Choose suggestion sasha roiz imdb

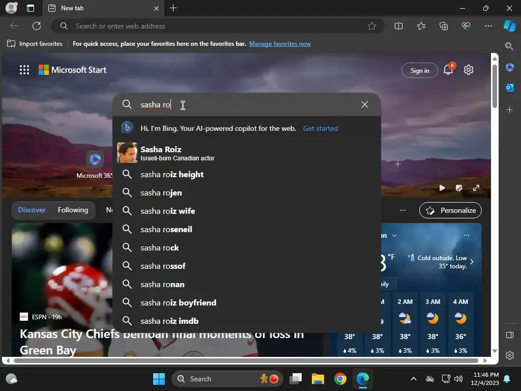click(247, 321)
